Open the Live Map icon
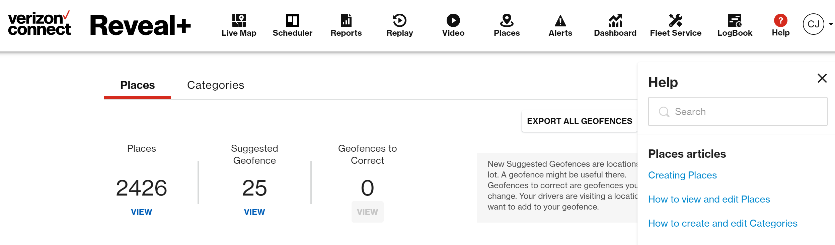 click(x=239, y=21)
